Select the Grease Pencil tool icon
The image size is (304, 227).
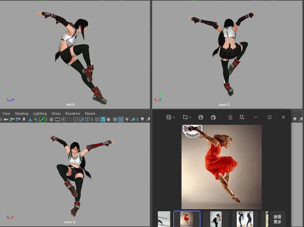[x=42, y=119]
